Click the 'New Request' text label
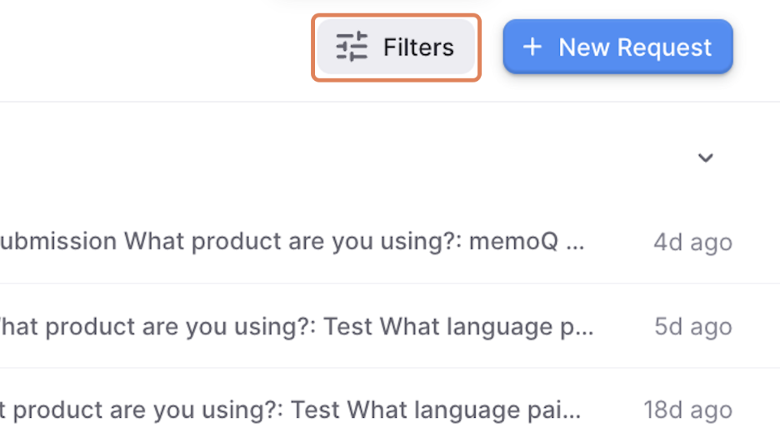The height and width of the screenshot is (447, 780). click(x=635, y=48)
